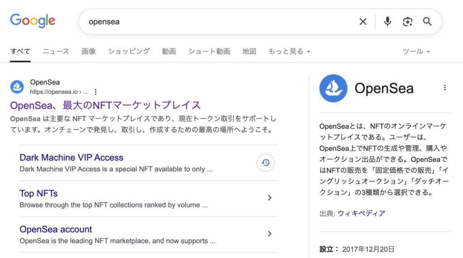Click into the opensea search input field

(218, 22)
